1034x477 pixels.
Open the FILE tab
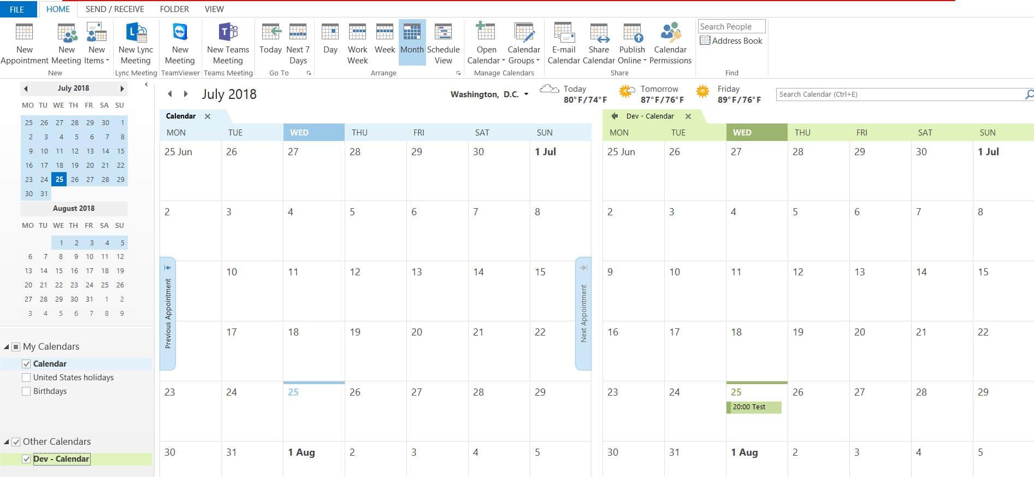[17, 9]
